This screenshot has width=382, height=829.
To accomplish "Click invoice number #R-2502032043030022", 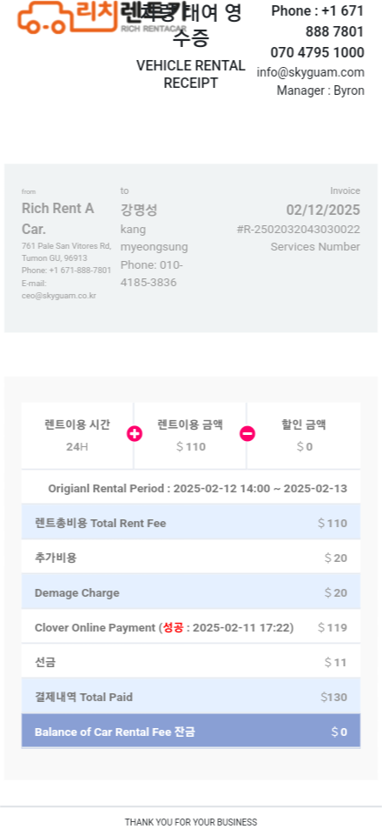I will pos(299,230).
